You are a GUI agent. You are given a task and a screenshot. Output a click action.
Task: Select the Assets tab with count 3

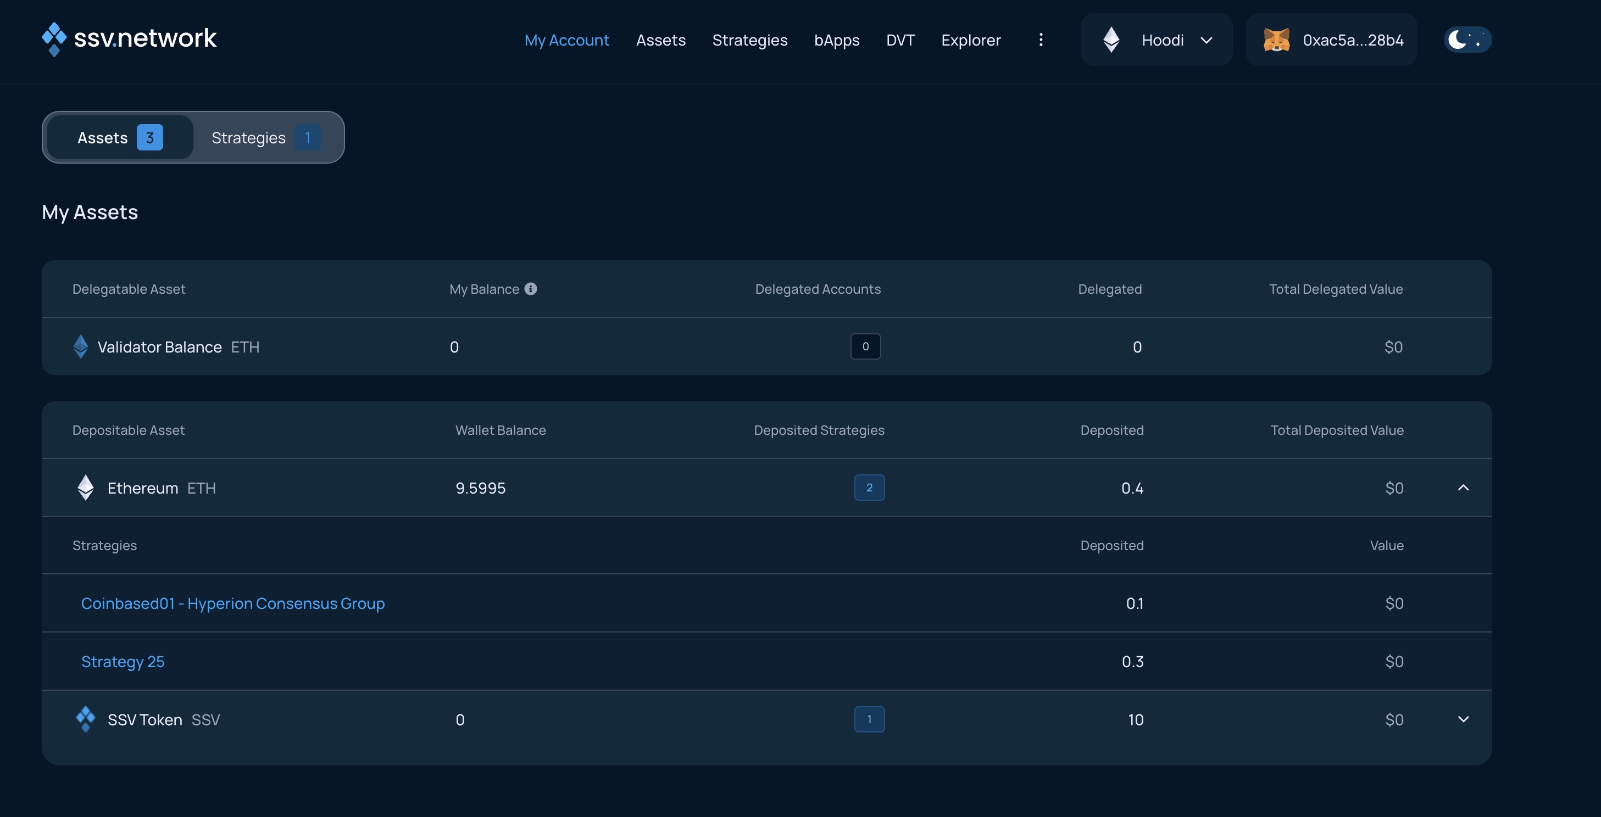(120, 137)
